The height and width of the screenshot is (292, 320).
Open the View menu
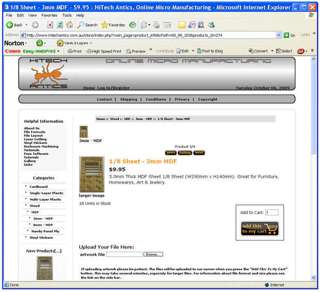tap(33, 15)
